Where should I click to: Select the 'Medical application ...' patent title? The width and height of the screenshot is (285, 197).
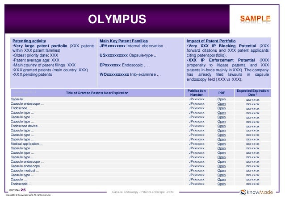[26, 144]
